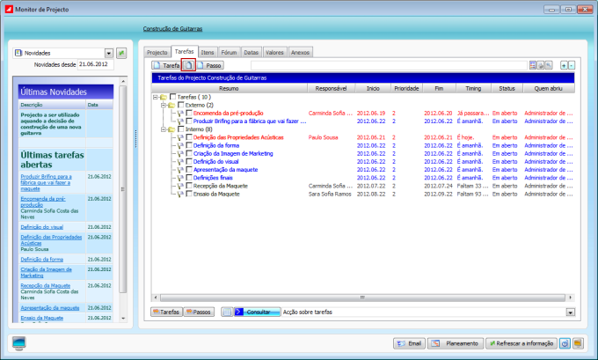
Task: Open the Definição do visual link in Novidades
Action: (x=42, y=227)
